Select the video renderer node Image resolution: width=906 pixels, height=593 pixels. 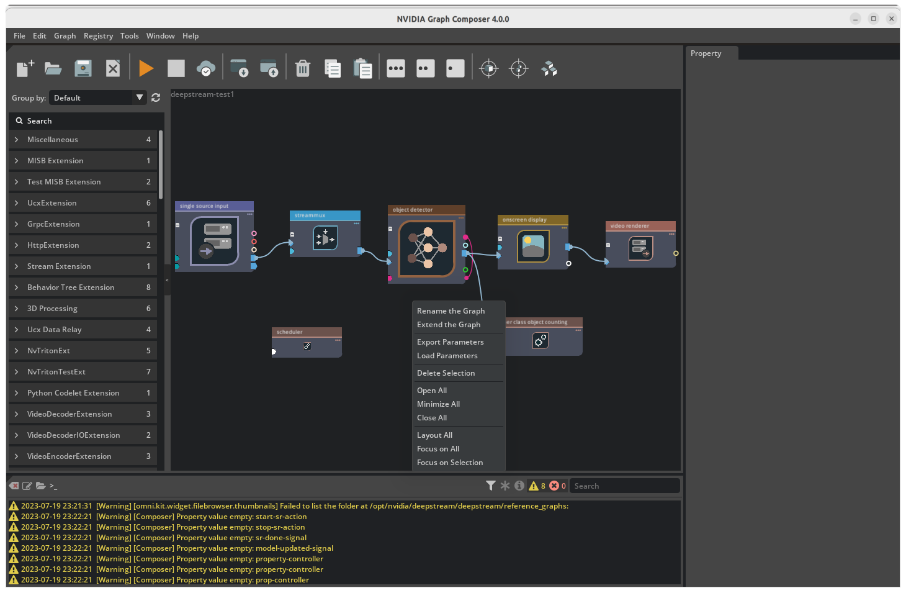pos(640,245)
